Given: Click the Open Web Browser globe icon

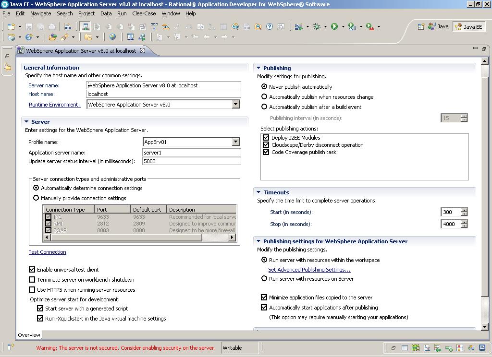Looking at the screenshot, I should tap(112, 37).
